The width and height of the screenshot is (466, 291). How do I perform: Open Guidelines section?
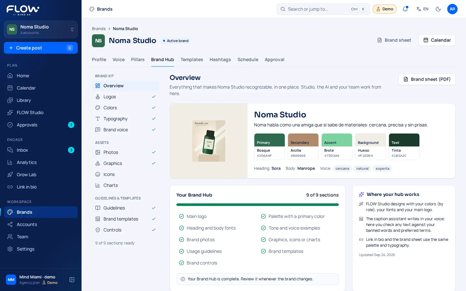coord(126,208)
